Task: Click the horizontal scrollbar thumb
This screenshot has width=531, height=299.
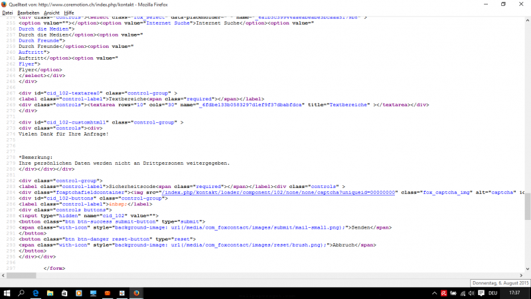Action: click(21, 276)
